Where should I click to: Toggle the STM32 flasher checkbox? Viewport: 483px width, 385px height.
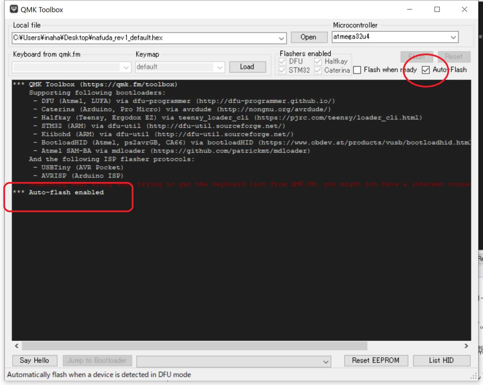point(283,70)
